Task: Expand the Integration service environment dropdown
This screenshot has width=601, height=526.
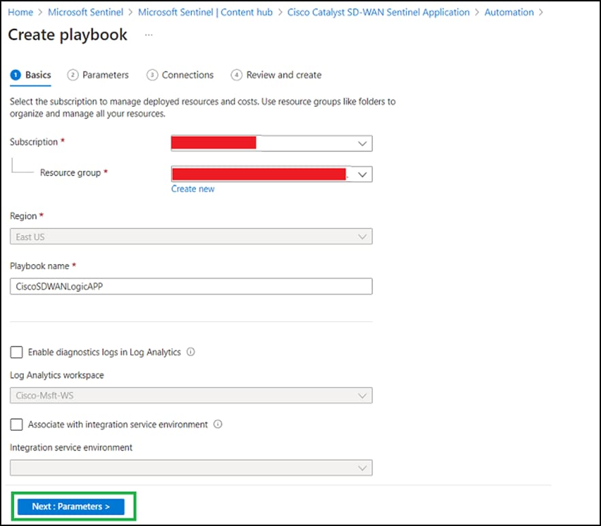Action: (x=191, y=467)
